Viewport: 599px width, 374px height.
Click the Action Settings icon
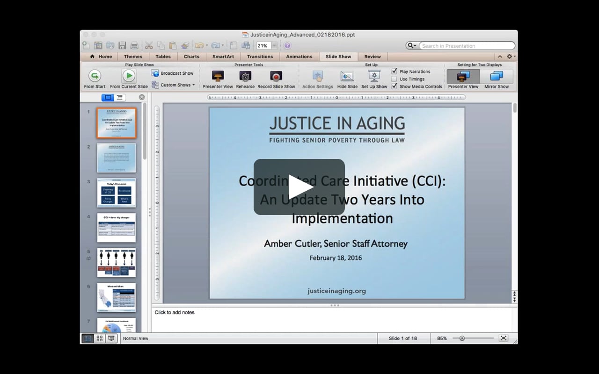click(318, 79)
